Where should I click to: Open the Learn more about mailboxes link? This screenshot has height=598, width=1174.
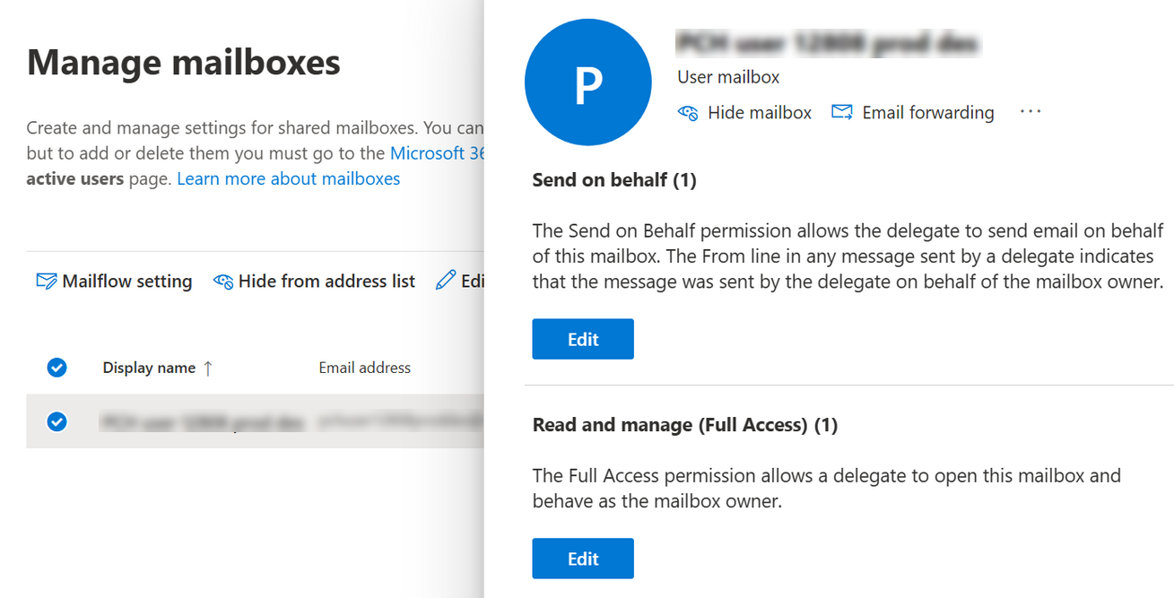(x=288, y=178)
